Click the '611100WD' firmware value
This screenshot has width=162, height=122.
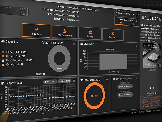pyautogui.click(x=74, y=12)
